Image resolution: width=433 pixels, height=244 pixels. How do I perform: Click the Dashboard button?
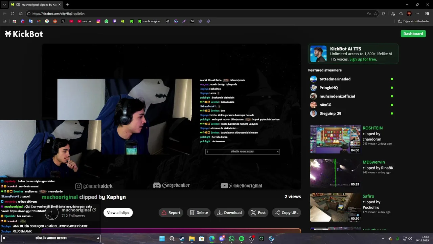tap(413, 34)
